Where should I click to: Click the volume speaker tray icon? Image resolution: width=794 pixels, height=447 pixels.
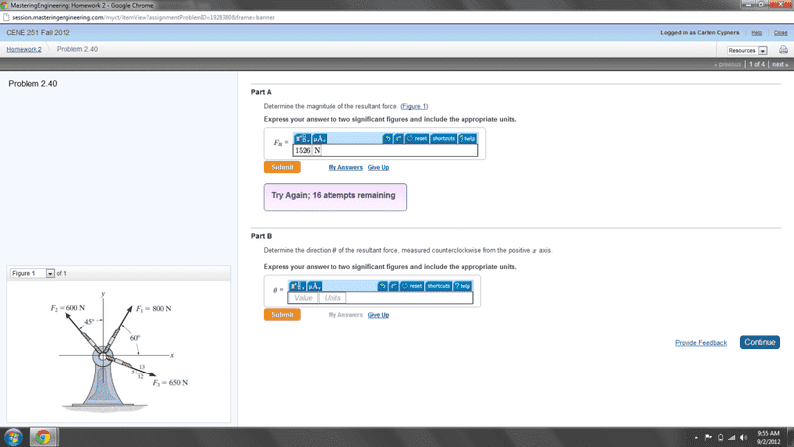click(743, 437)
